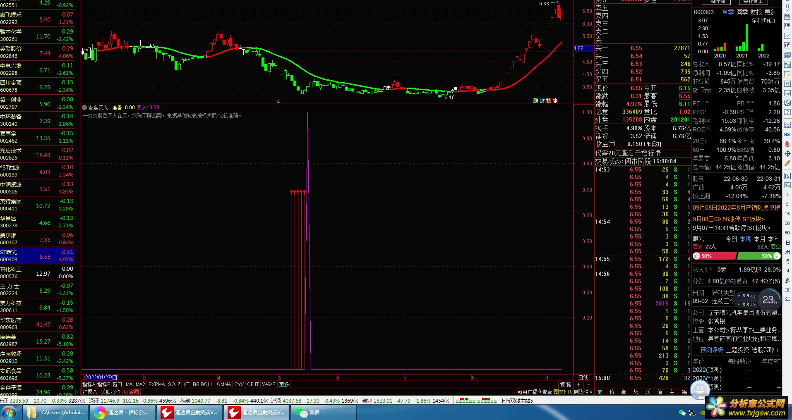The width and height of the screenshot is (792, 420).
Task: Open the WeChat 微信 taskbar item
Action: point(324,413)
